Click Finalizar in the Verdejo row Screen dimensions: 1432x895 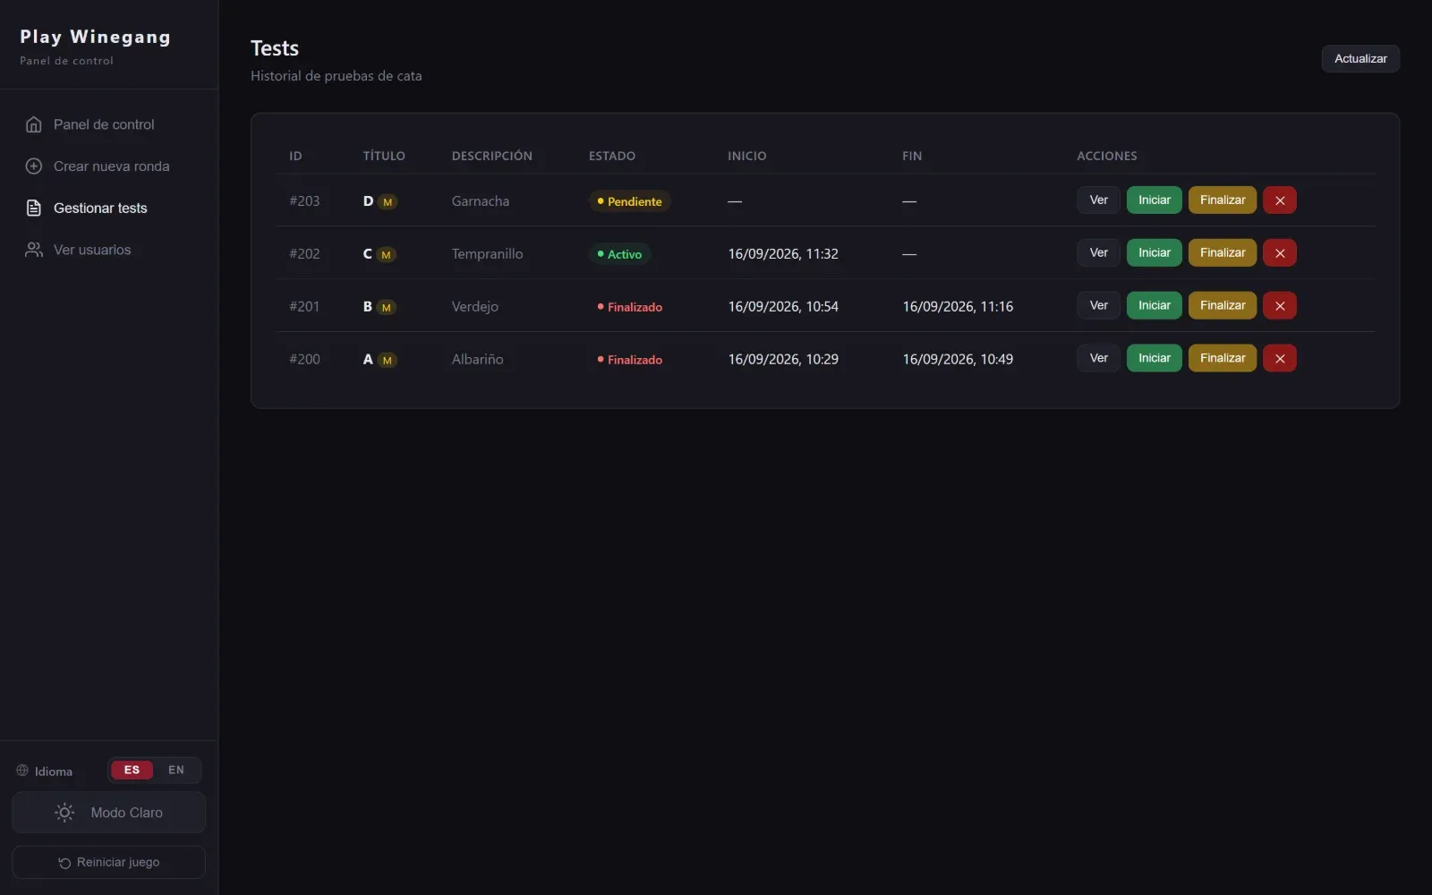point(1223,306)
